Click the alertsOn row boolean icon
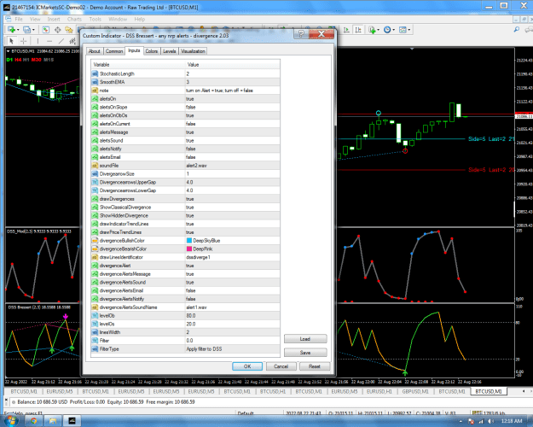533x427 pixels. pyautogui.click(x=95, y=99)
